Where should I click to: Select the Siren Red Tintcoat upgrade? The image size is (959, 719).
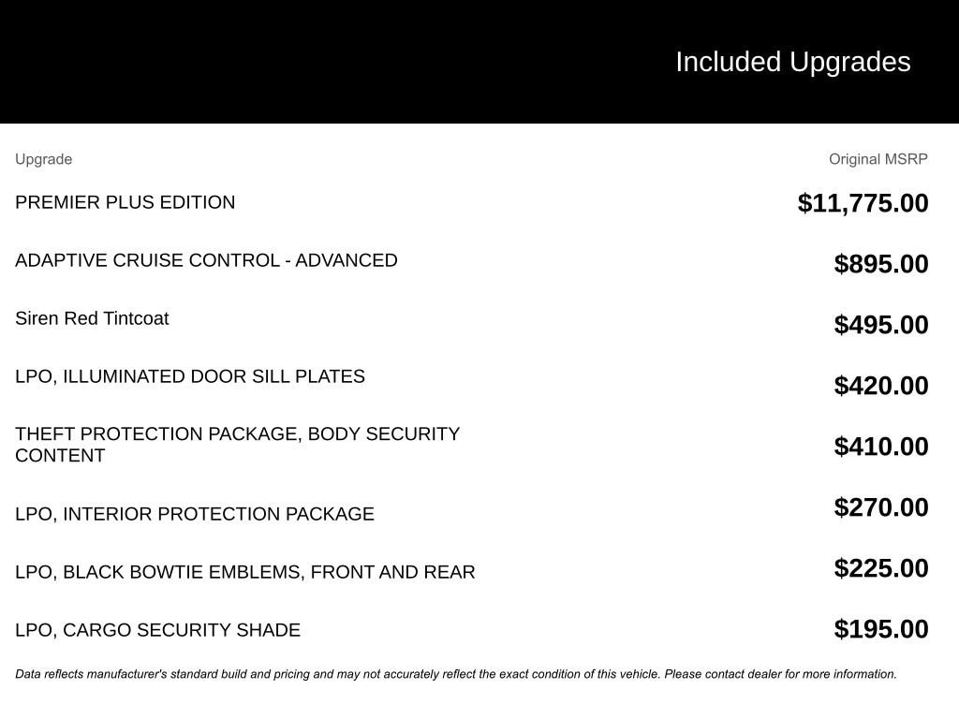[x=92, y=318]
